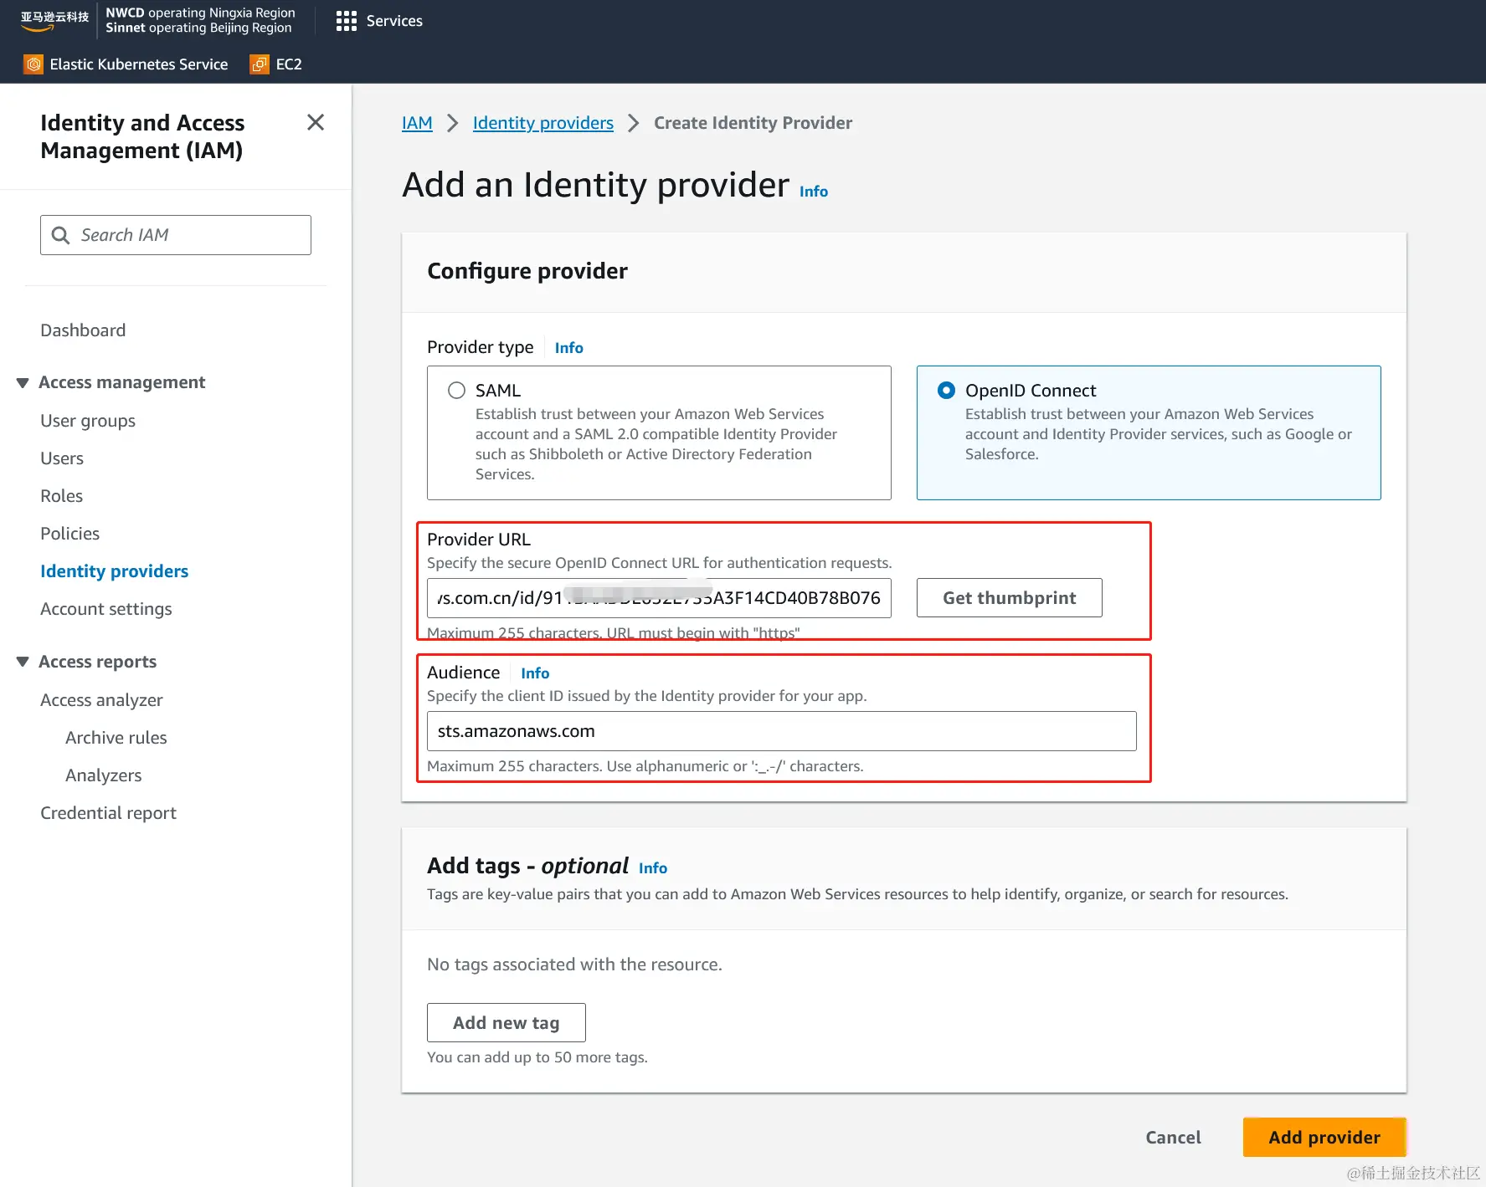
Task: Click the Add provider button
Action: (1324, 1138)
